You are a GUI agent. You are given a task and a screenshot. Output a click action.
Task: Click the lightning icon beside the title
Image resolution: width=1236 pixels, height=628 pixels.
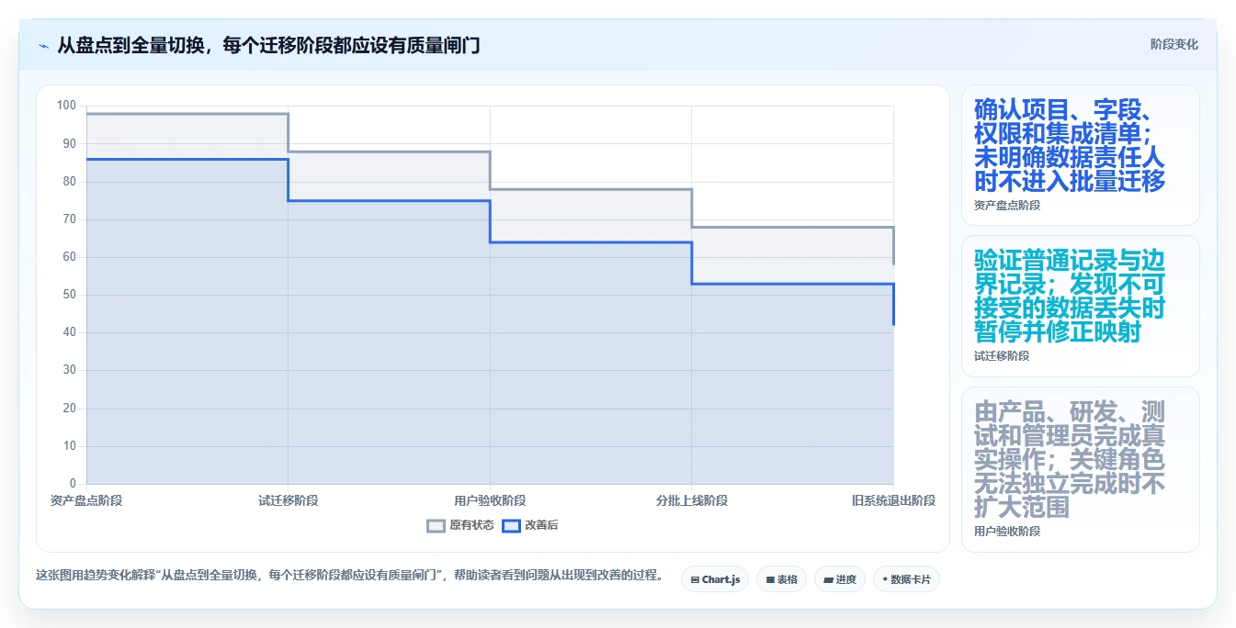(x=43, y=45)
